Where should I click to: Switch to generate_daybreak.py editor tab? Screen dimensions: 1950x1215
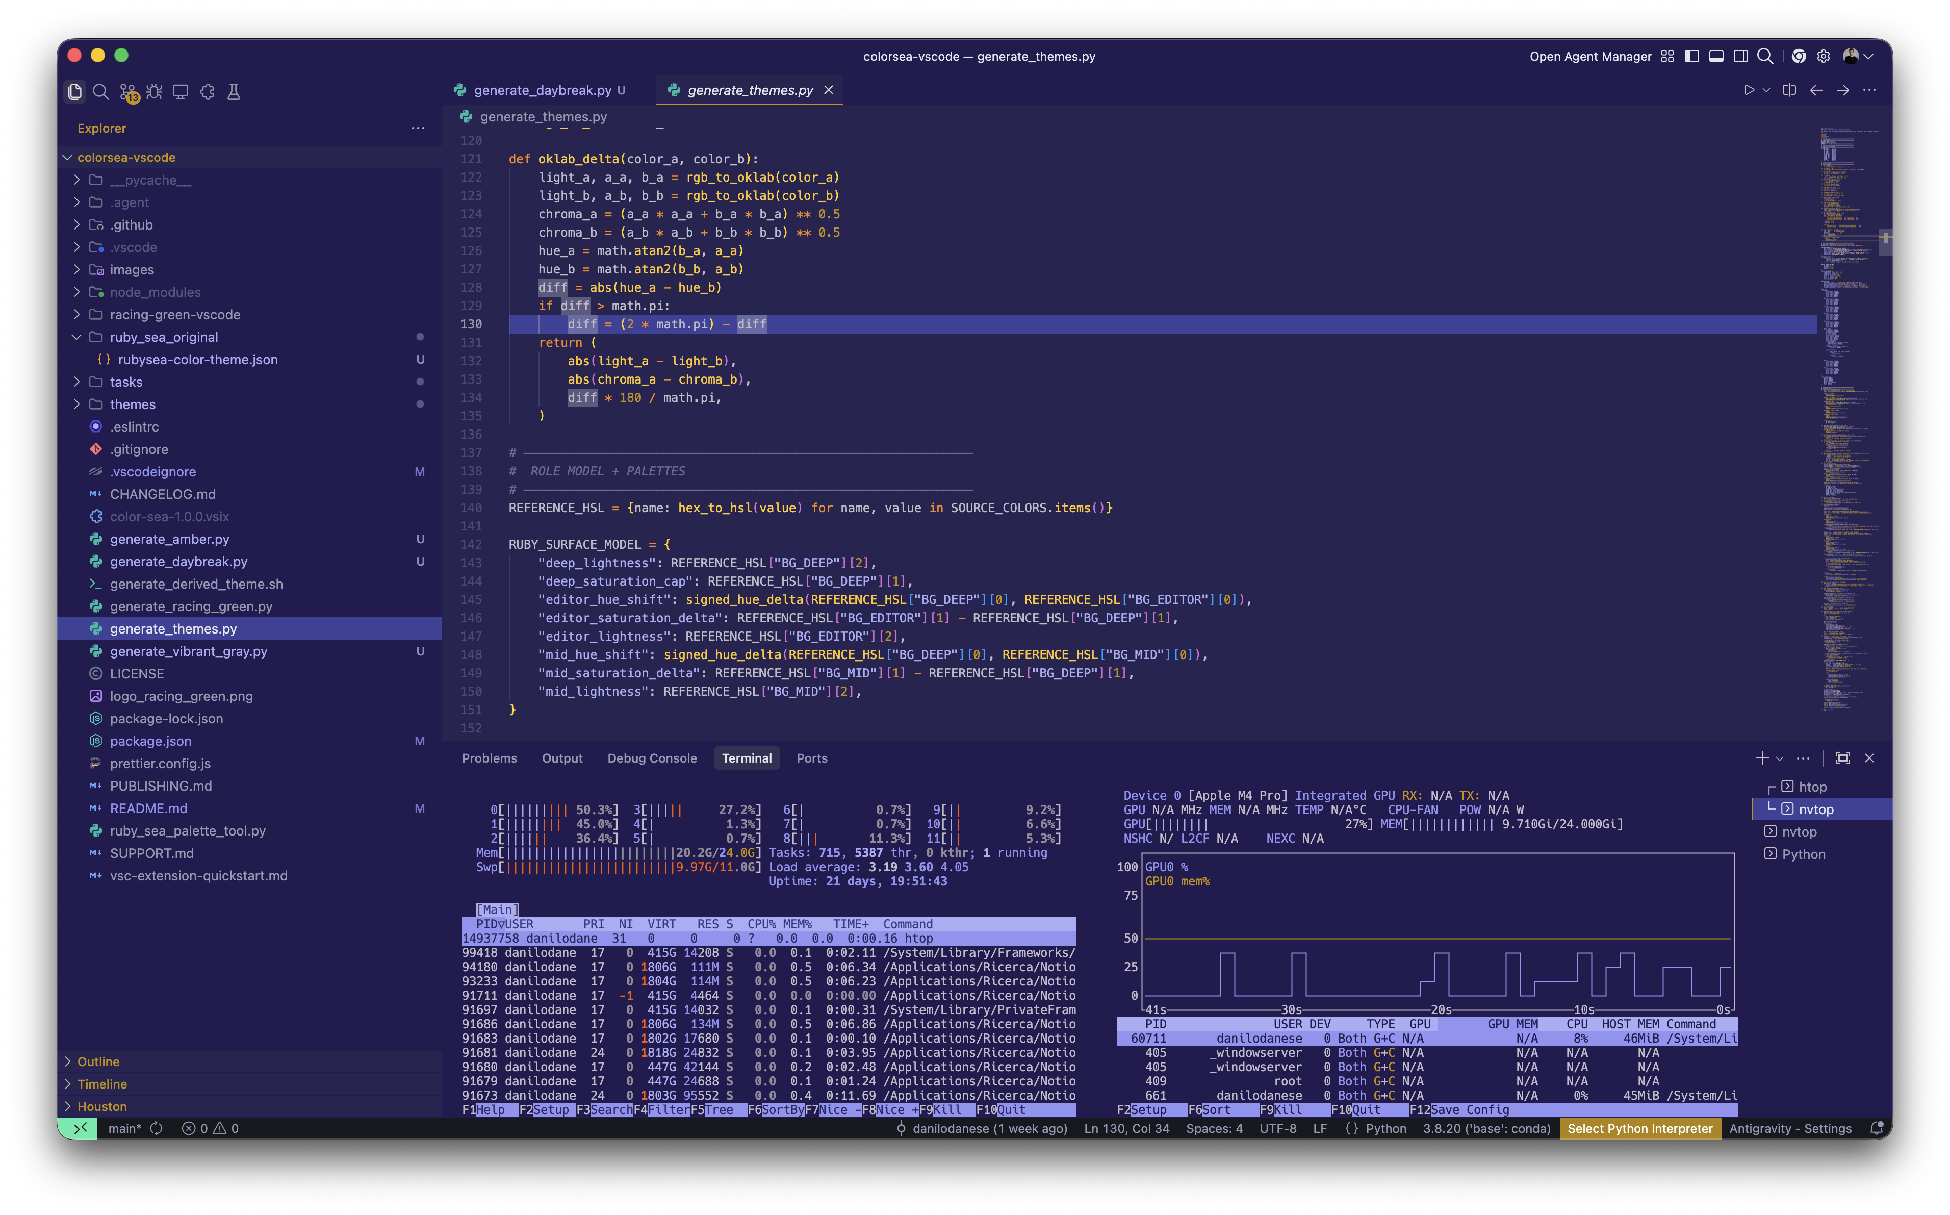[x=542, y=90]
